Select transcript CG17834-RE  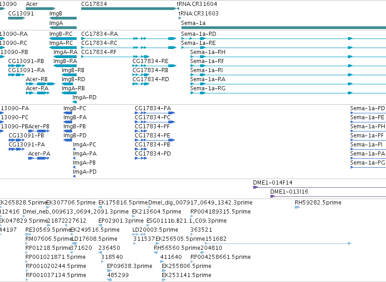(154, 66)
